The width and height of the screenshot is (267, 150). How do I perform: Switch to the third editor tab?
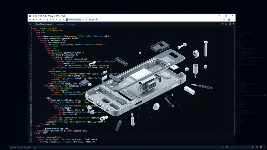(71, 24)
